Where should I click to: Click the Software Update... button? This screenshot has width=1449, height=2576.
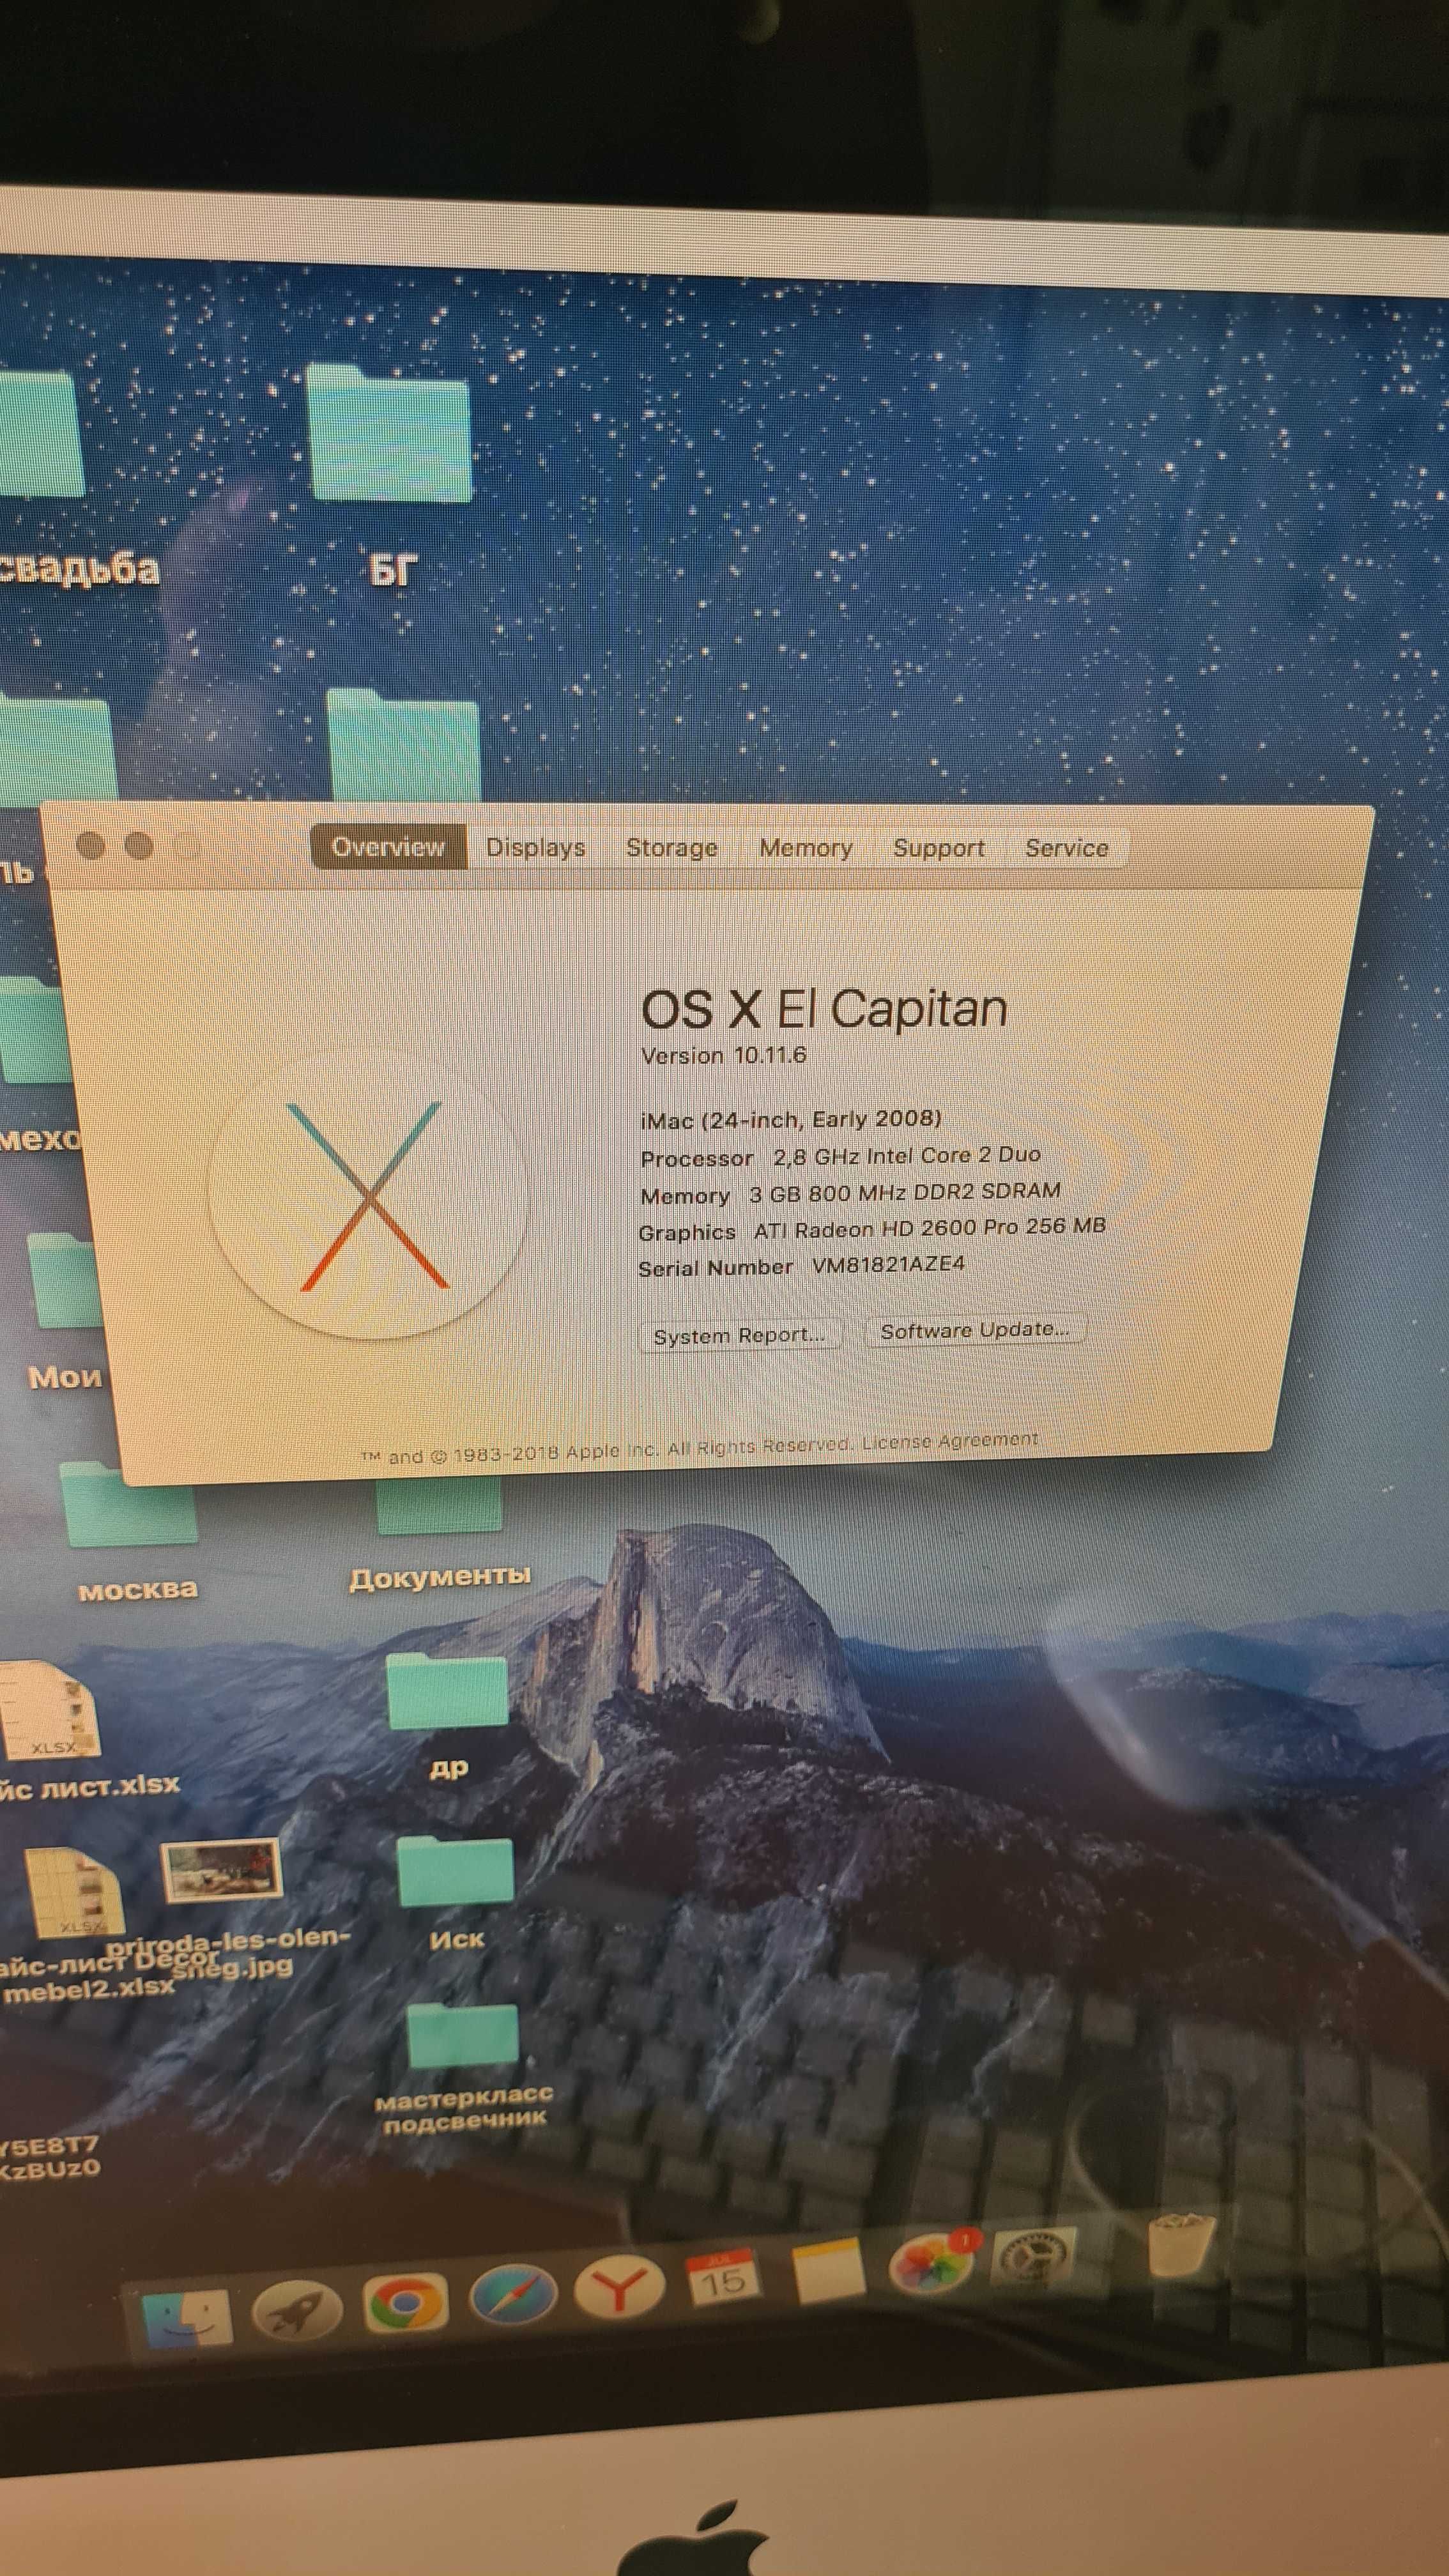(975, 1330)
